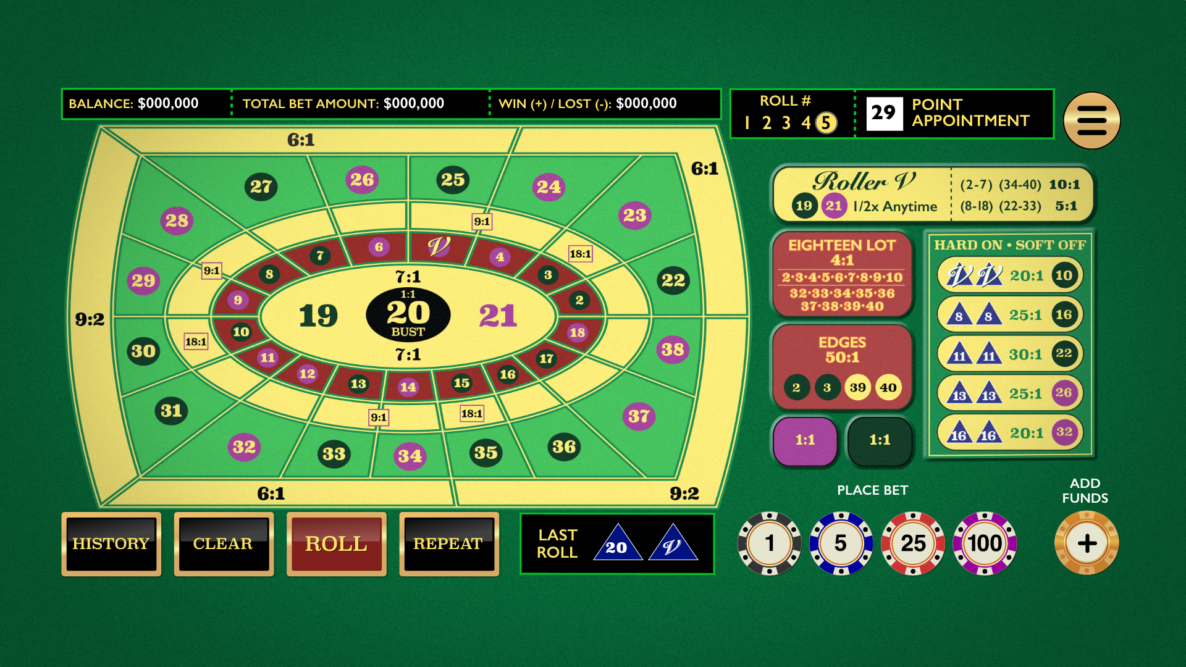The width and height of the screenshot is (1186, 667).
Task: Place bet on hard 8-8 triangles
Action: [1010, 315]
